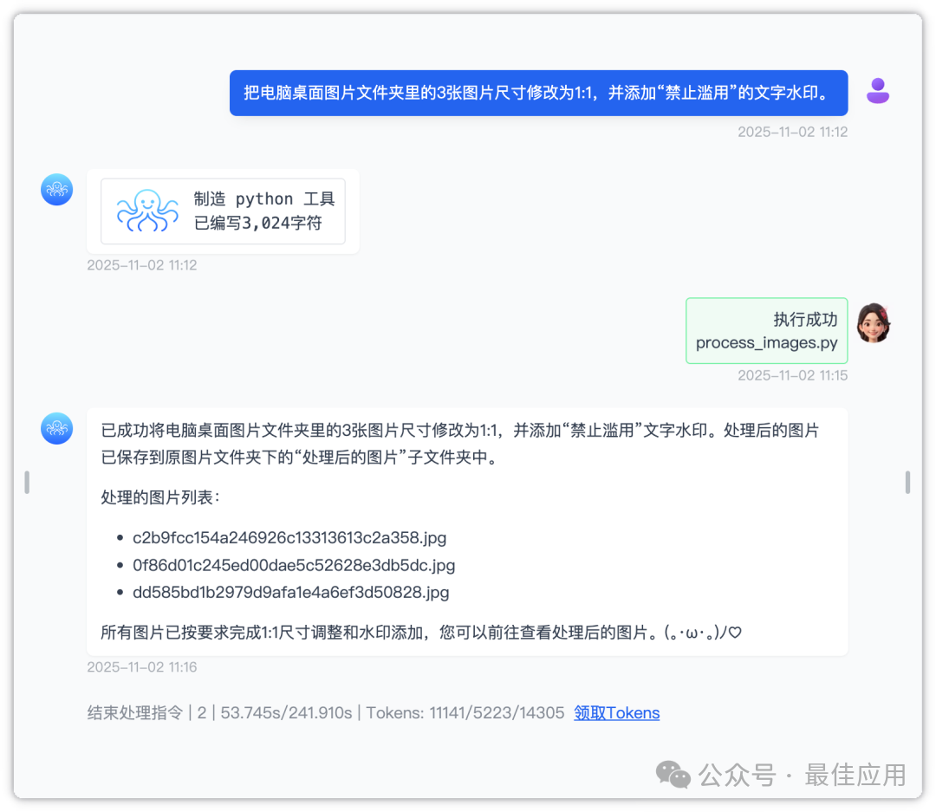Open the process_images.py execution result card
The width and height of the screenshot is (936, 812).
click(766, 330)
